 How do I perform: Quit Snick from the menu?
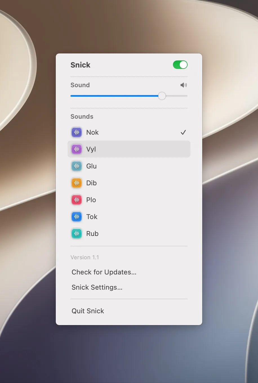coord(88,311)
